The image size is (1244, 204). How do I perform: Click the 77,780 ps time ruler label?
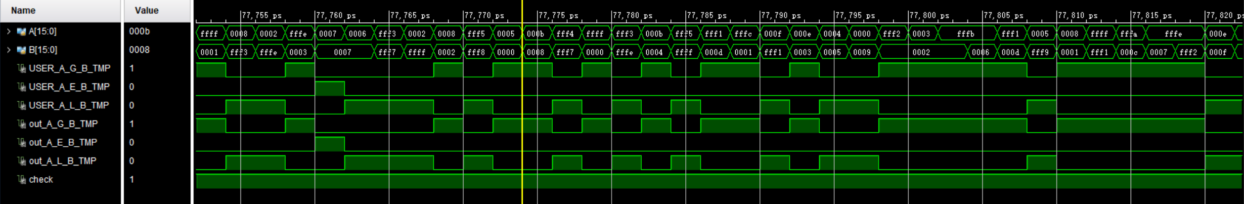click(633, 16)
